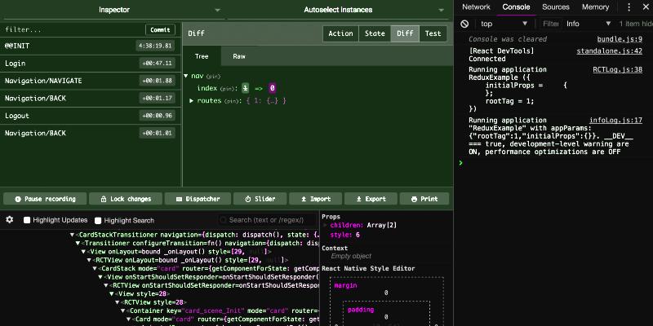Image resolution: width=653 pixels, height=326 pixels.
Task: Open the Autoselect instances dropdown
Action: tap(338, 10)
